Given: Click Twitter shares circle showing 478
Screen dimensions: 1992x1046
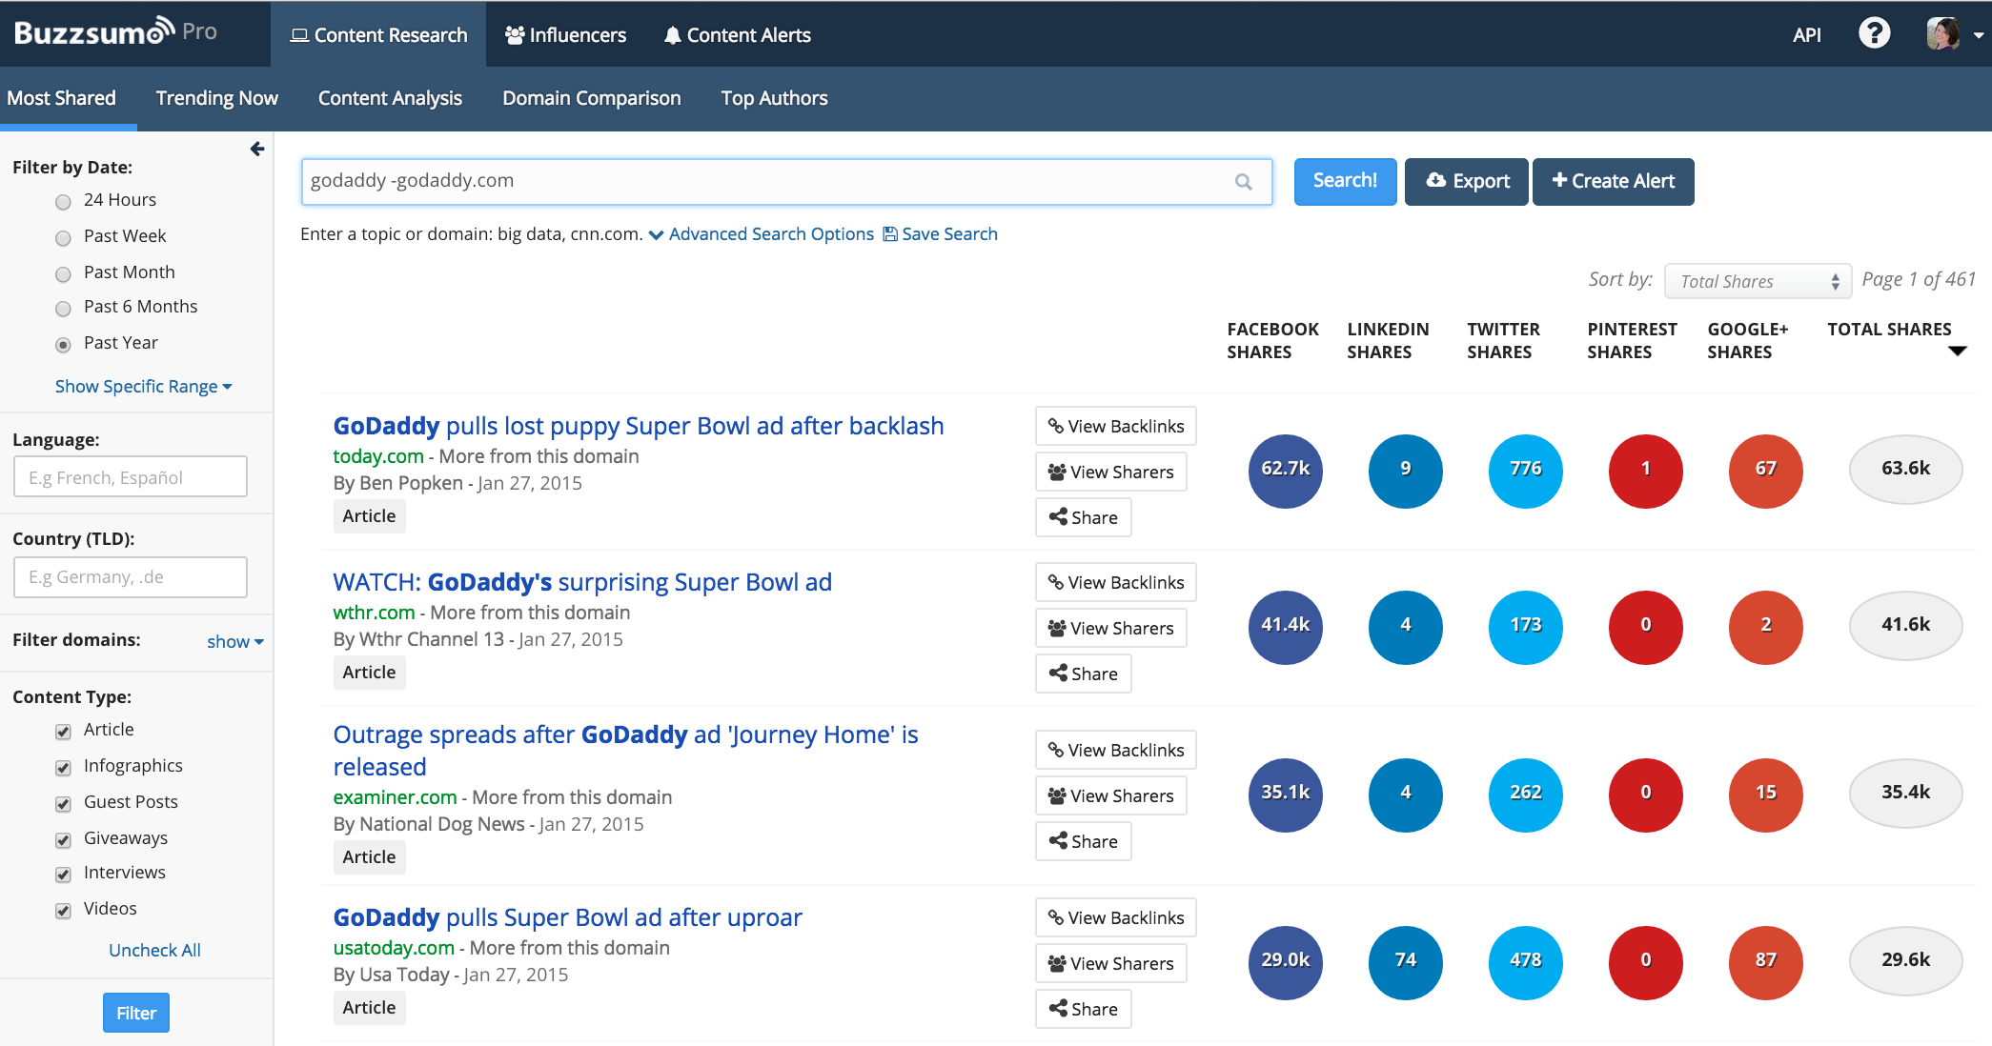Looking at the screenshot, I should tap(1525, 962).
